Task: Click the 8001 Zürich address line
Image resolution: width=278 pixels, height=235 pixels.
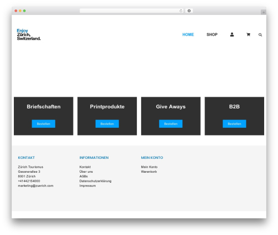Action: 27,176
